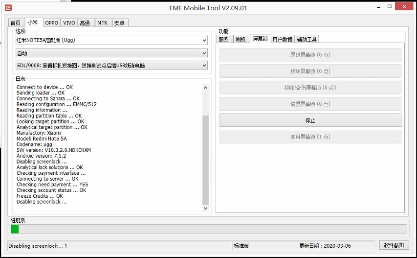Click the log vertical scrollbar thumb
This screenshot has height=258, width=417.
click(205, 160)
